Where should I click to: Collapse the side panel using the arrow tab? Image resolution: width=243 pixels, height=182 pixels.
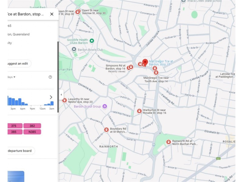click(61, 95)
